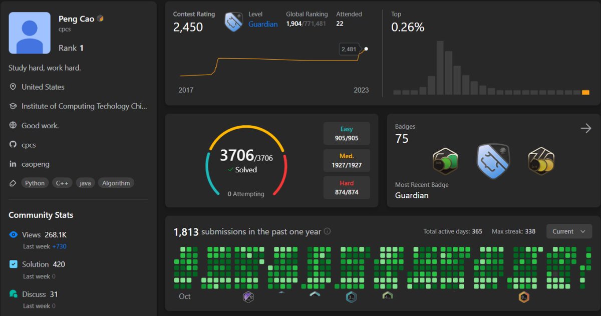Click the Contest Rating 2,450 value

coord(188,28)
